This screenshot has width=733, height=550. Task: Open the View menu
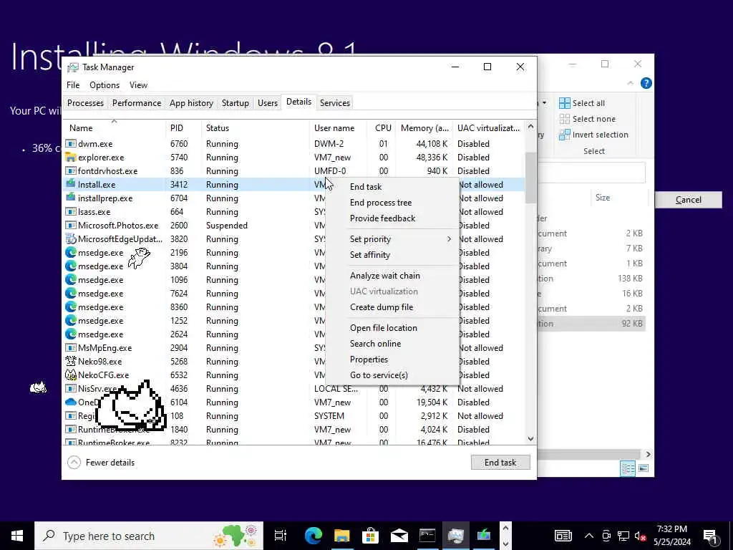(x=138, y=85)
